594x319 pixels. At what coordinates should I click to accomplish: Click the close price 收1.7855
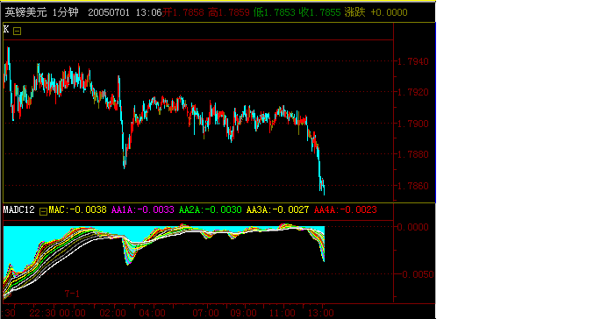tap(319, 12)
